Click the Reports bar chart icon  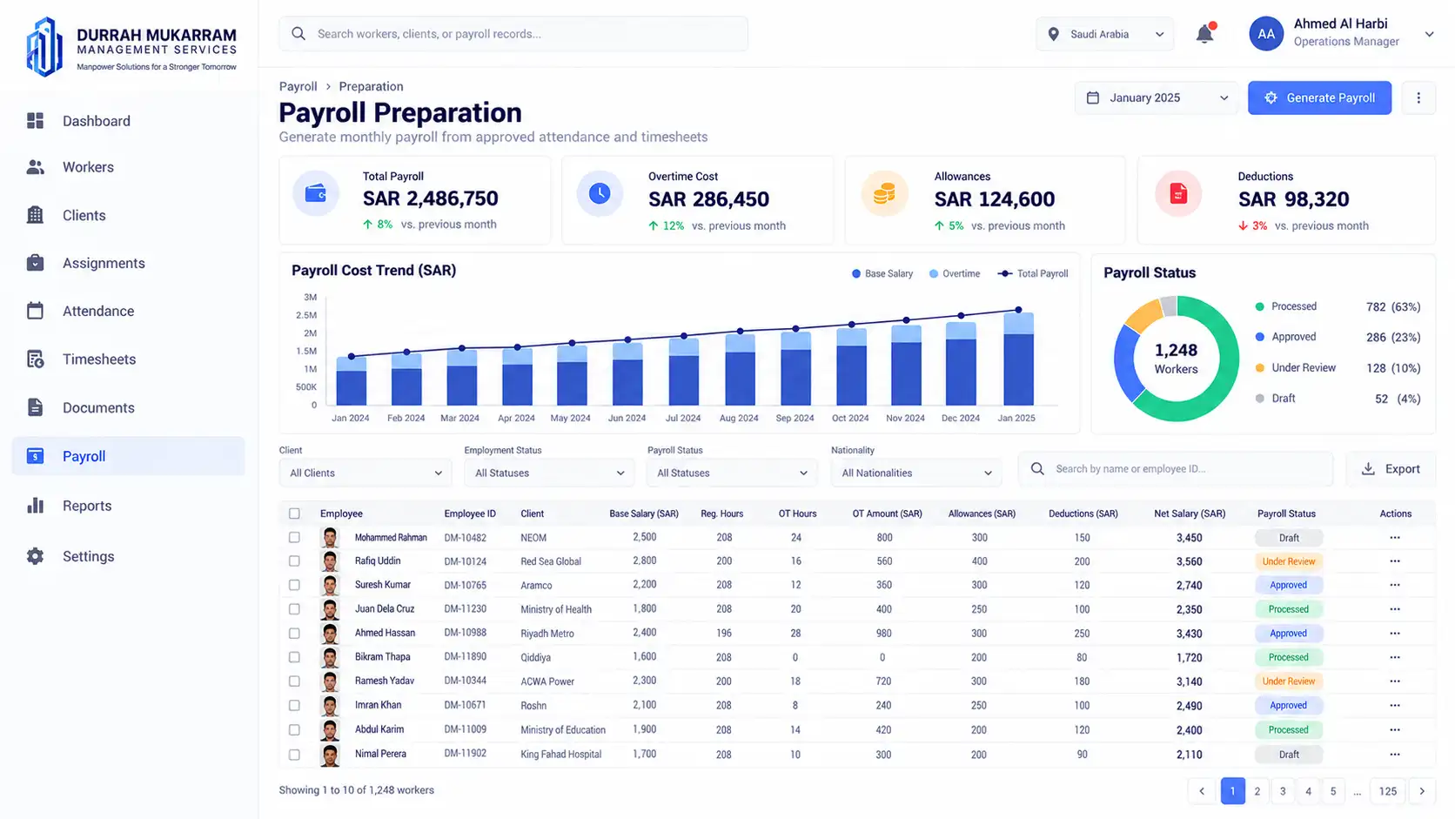(x=35, y=506)
